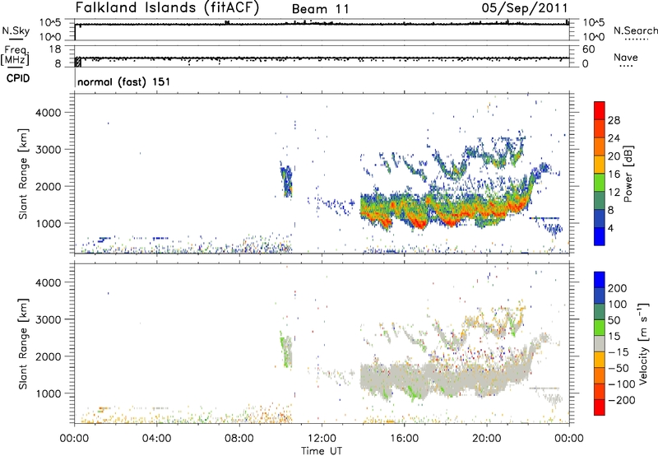Click the 'N.Sky' legend label

tap(16, 30)
